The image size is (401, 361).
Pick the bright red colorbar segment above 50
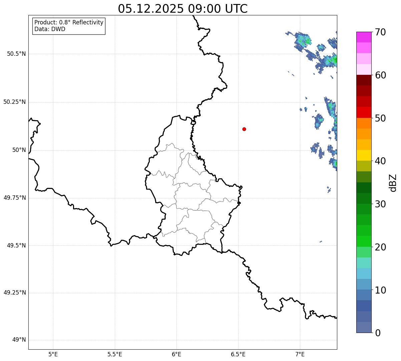(364, 112)
